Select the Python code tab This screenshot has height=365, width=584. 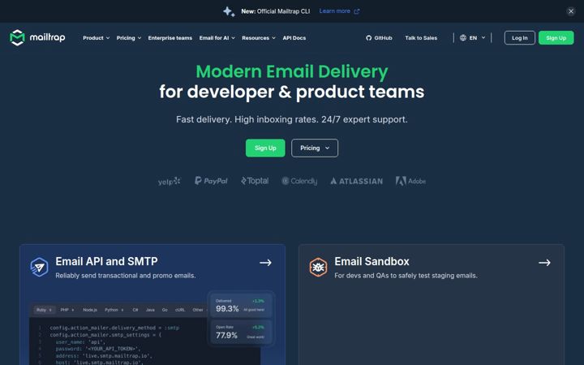point(114,310)
